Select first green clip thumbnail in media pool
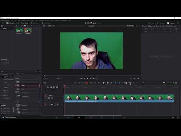181x136 pixels. pyautogui.click(x=19, y=31)
